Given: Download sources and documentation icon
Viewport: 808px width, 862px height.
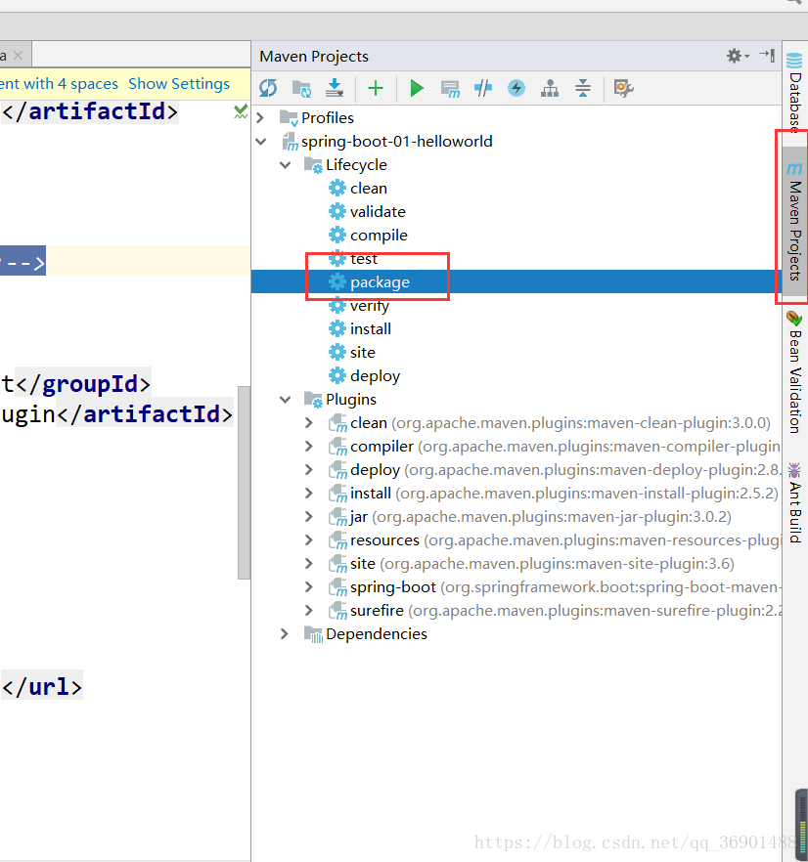Looking at the screenshot, I should [335, 88].
